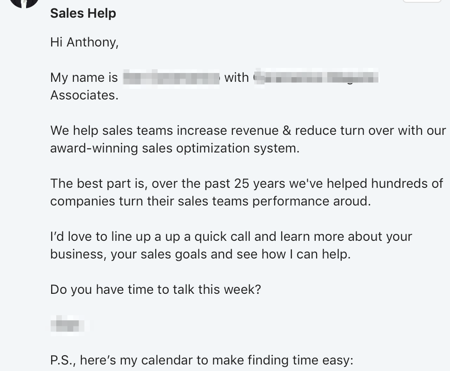Image resolution: width=450 pixels, height=371 pixels.
Task: Click 'Do you have time to talk this week?'
Action: [x=156, y=290]
